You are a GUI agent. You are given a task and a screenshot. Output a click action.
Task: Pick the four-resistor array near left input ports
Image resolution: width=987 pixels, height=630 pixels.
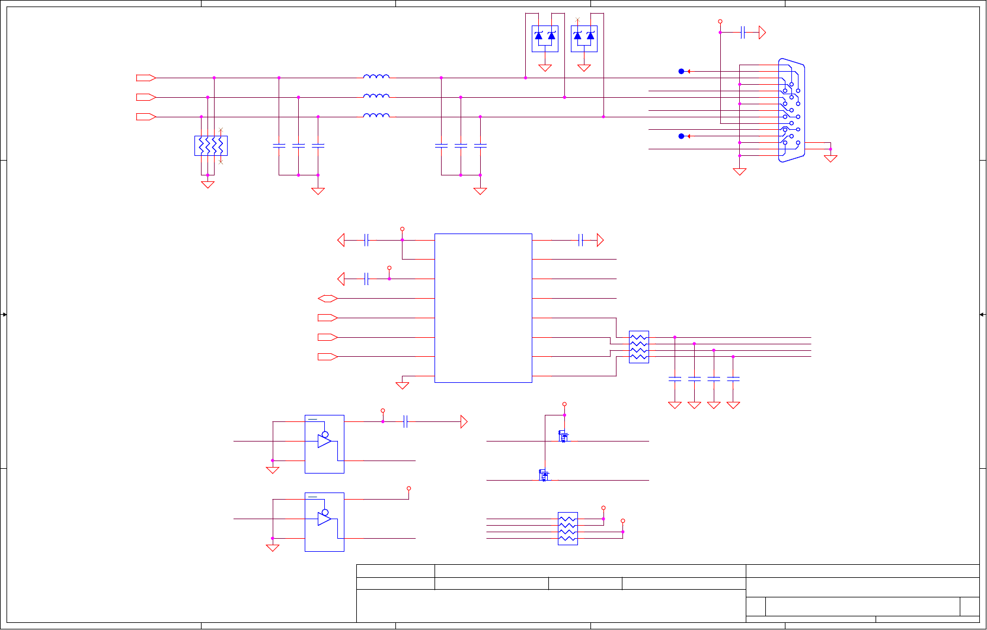coord(211,146)
